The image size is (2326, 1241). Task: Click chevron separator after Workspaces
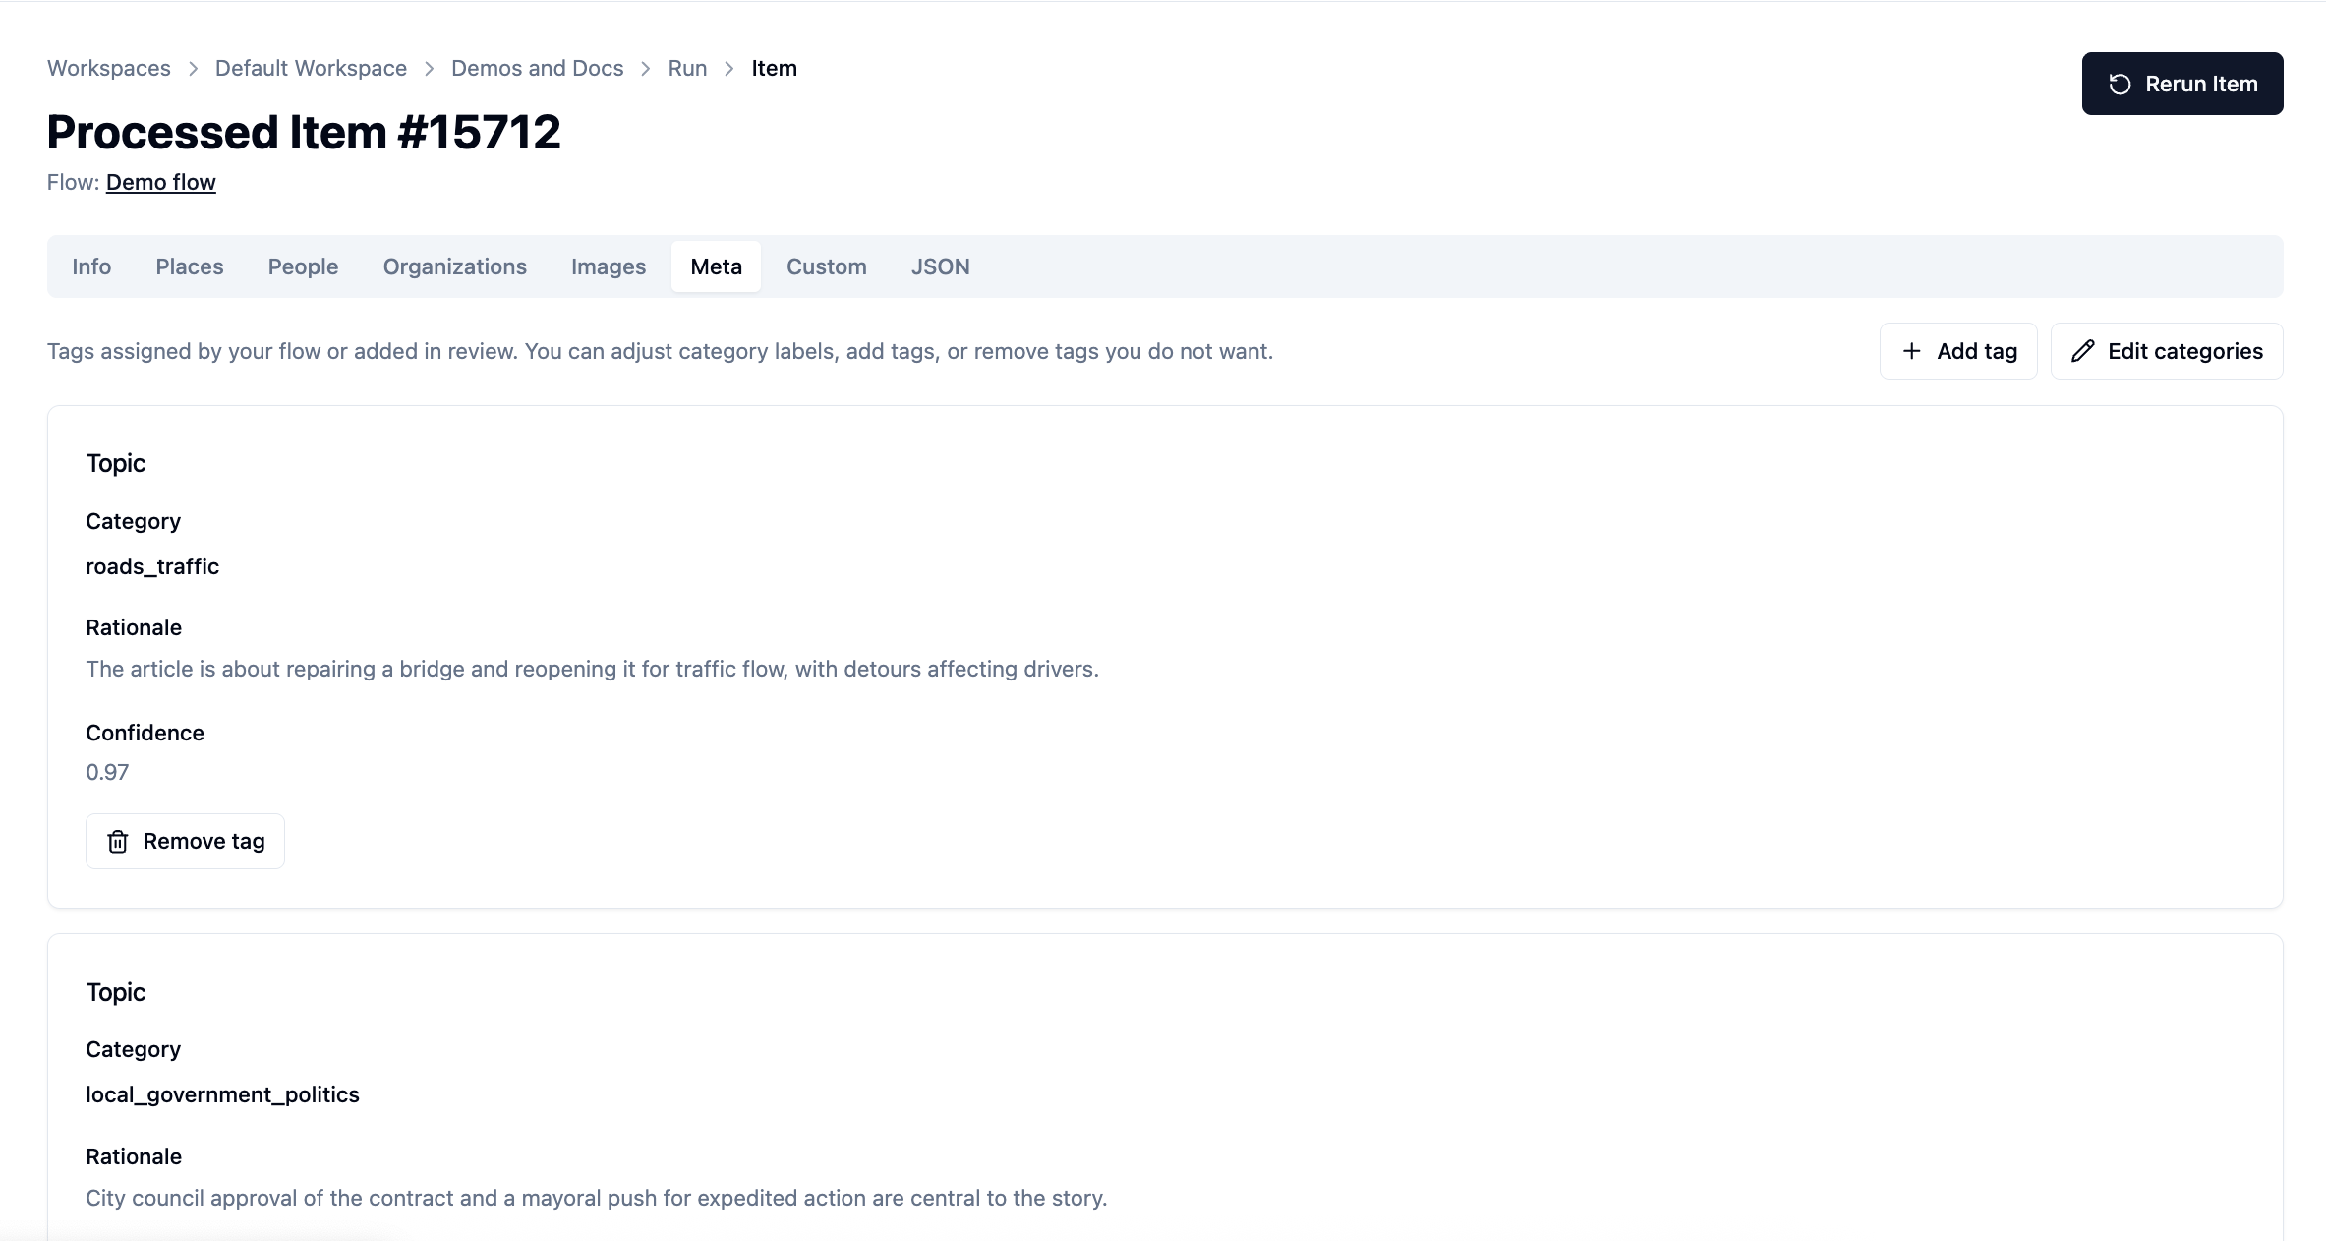pos(193,69)
